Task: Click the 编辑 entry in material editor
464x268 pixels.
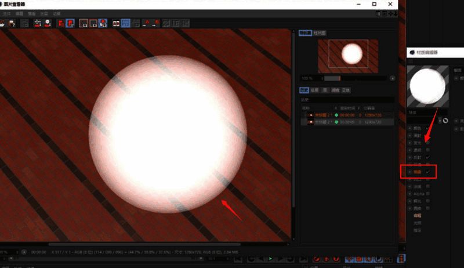Action: [417, 215]
